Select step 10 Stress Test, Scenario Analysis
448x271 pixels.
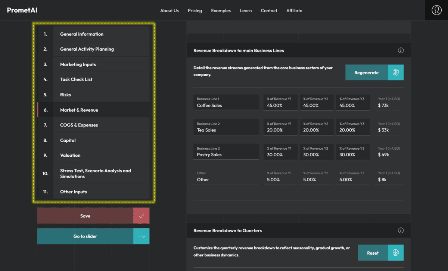tap(93, 173)
